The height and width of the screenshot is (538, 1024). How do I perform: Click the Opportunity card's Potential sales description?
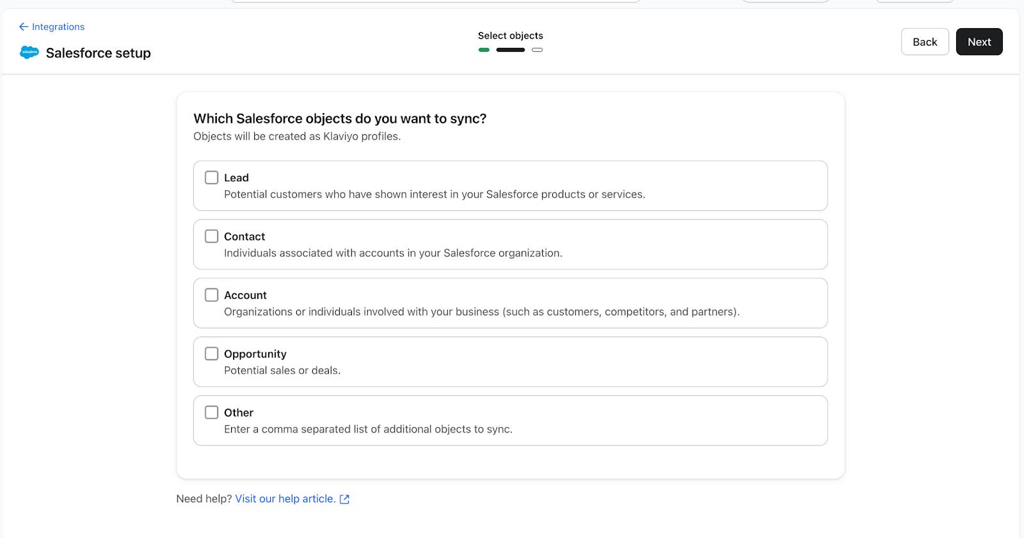(282, 370)
